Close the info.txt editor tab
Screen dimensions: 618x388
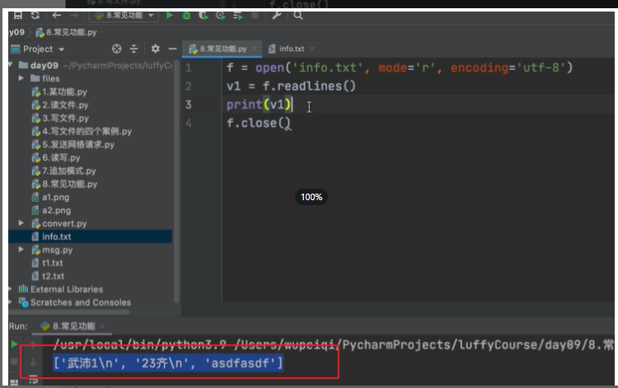[x=312, y=49]
